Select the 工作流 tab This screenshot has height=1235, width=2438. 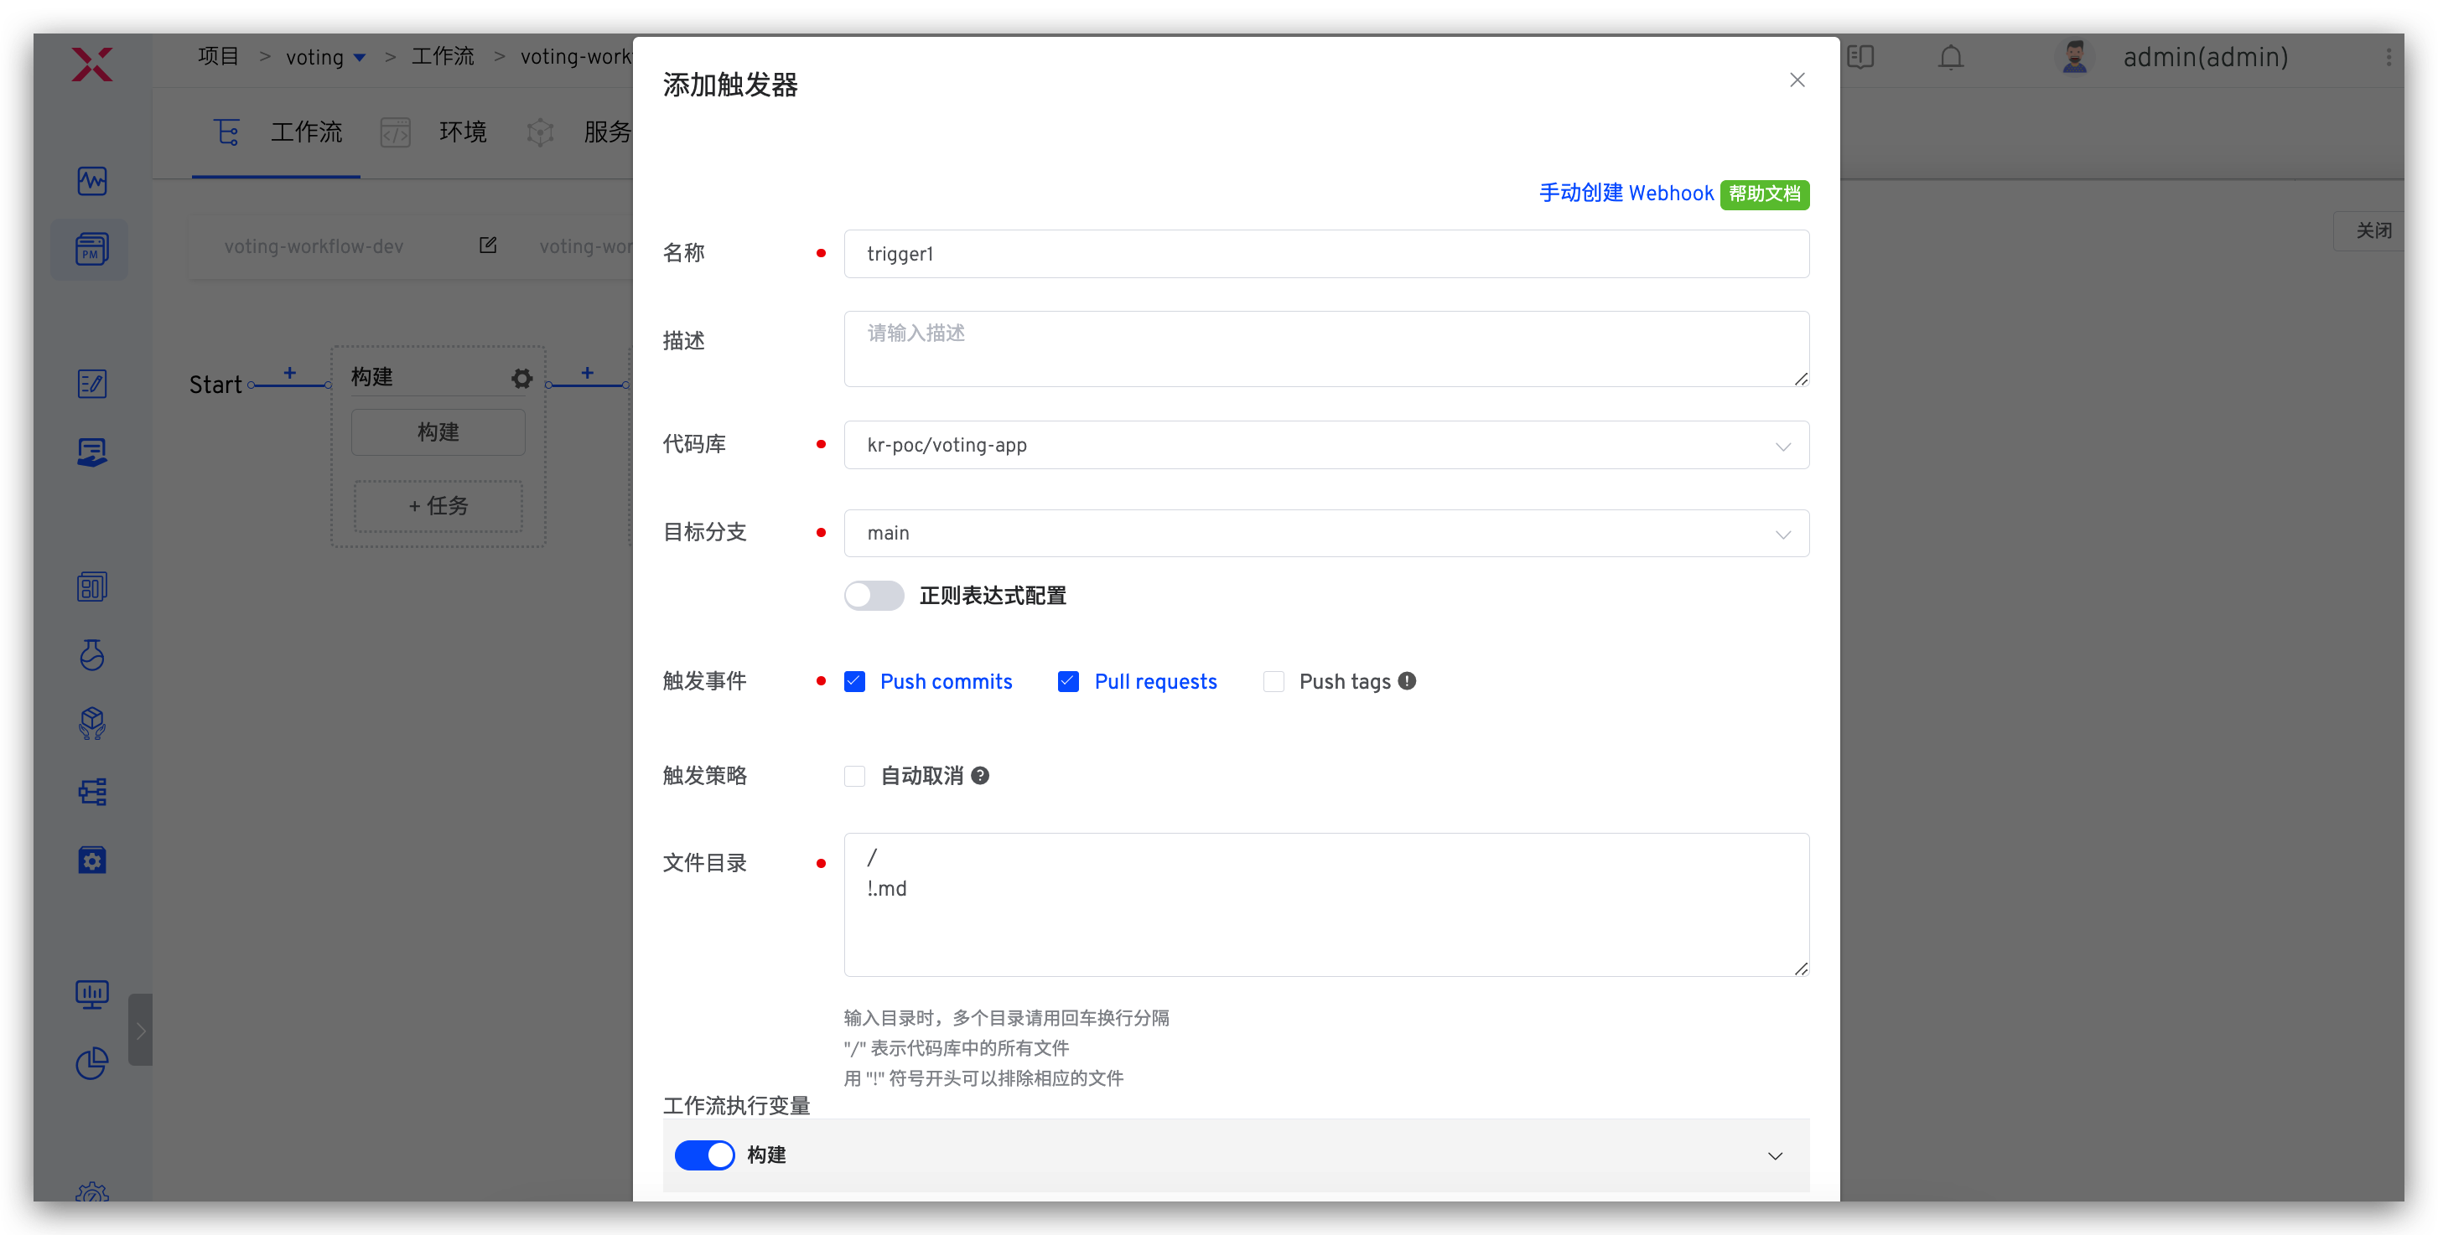(305, 132)
